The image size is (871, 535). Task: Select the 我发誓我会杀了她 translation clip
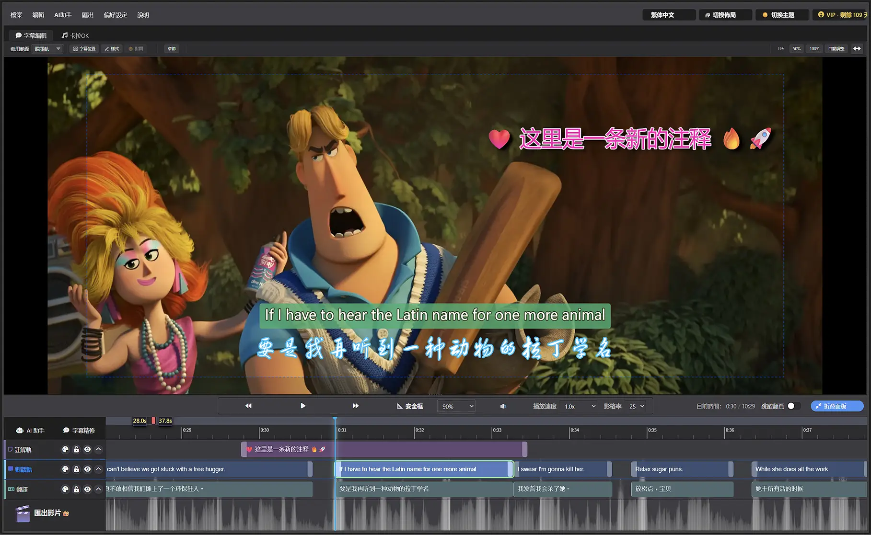pyautogui.click(x=562, y=489)
